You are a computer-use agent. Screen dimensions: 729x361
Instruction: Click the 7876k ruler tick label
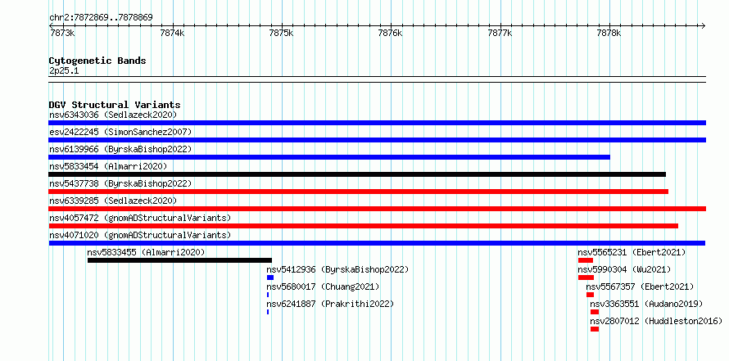pyautogui.click(x=391, y=33)
